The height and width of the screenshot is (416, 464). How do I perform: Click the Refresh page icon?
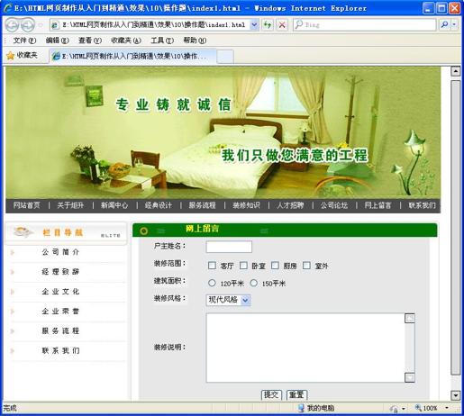(x=267, y=25)
